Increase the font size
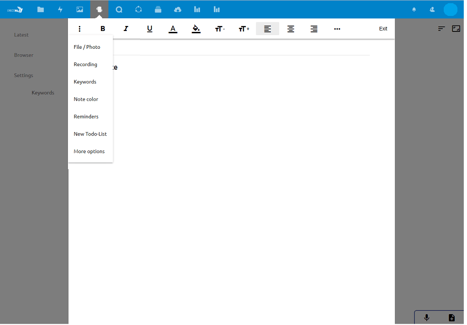 pos(244,29)
